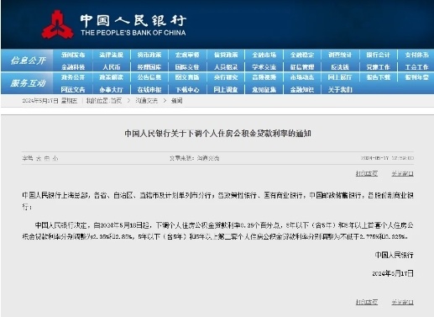Click the 2024年5月17日 date under the signature

(393, 273)
